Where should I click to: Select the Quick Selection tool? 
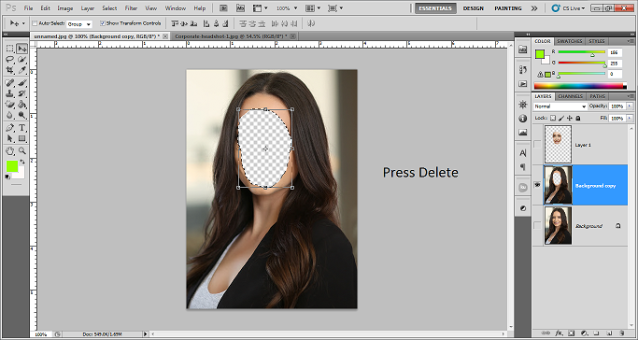pyautogui.click(x=22, y=60)
